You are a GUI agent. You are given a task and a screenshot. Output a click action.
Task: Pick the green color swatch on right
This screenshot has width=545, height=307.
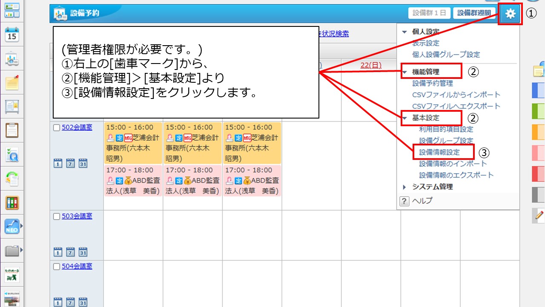click(x=538, y=111)
